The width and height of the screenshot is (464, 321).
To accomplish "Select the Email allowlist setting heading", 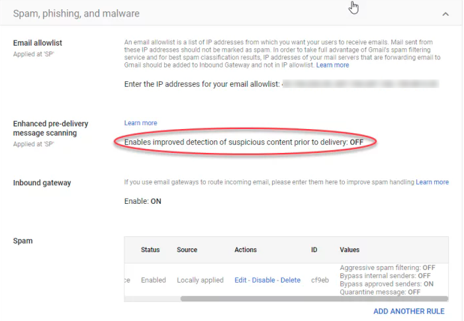I will click(x=38, y=43).
